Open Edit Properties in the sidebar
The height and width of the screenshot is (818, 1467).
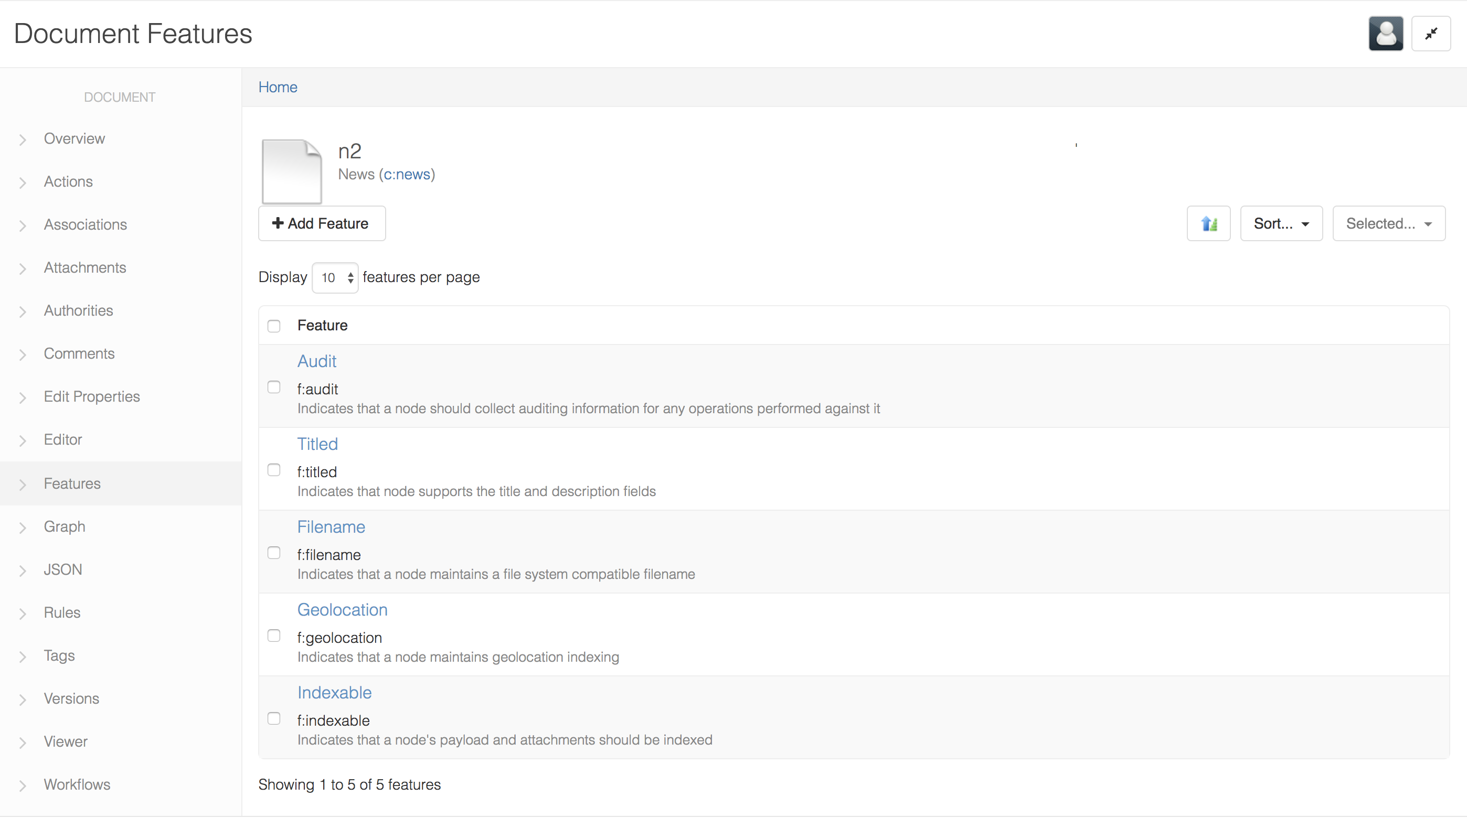point(92,396)
